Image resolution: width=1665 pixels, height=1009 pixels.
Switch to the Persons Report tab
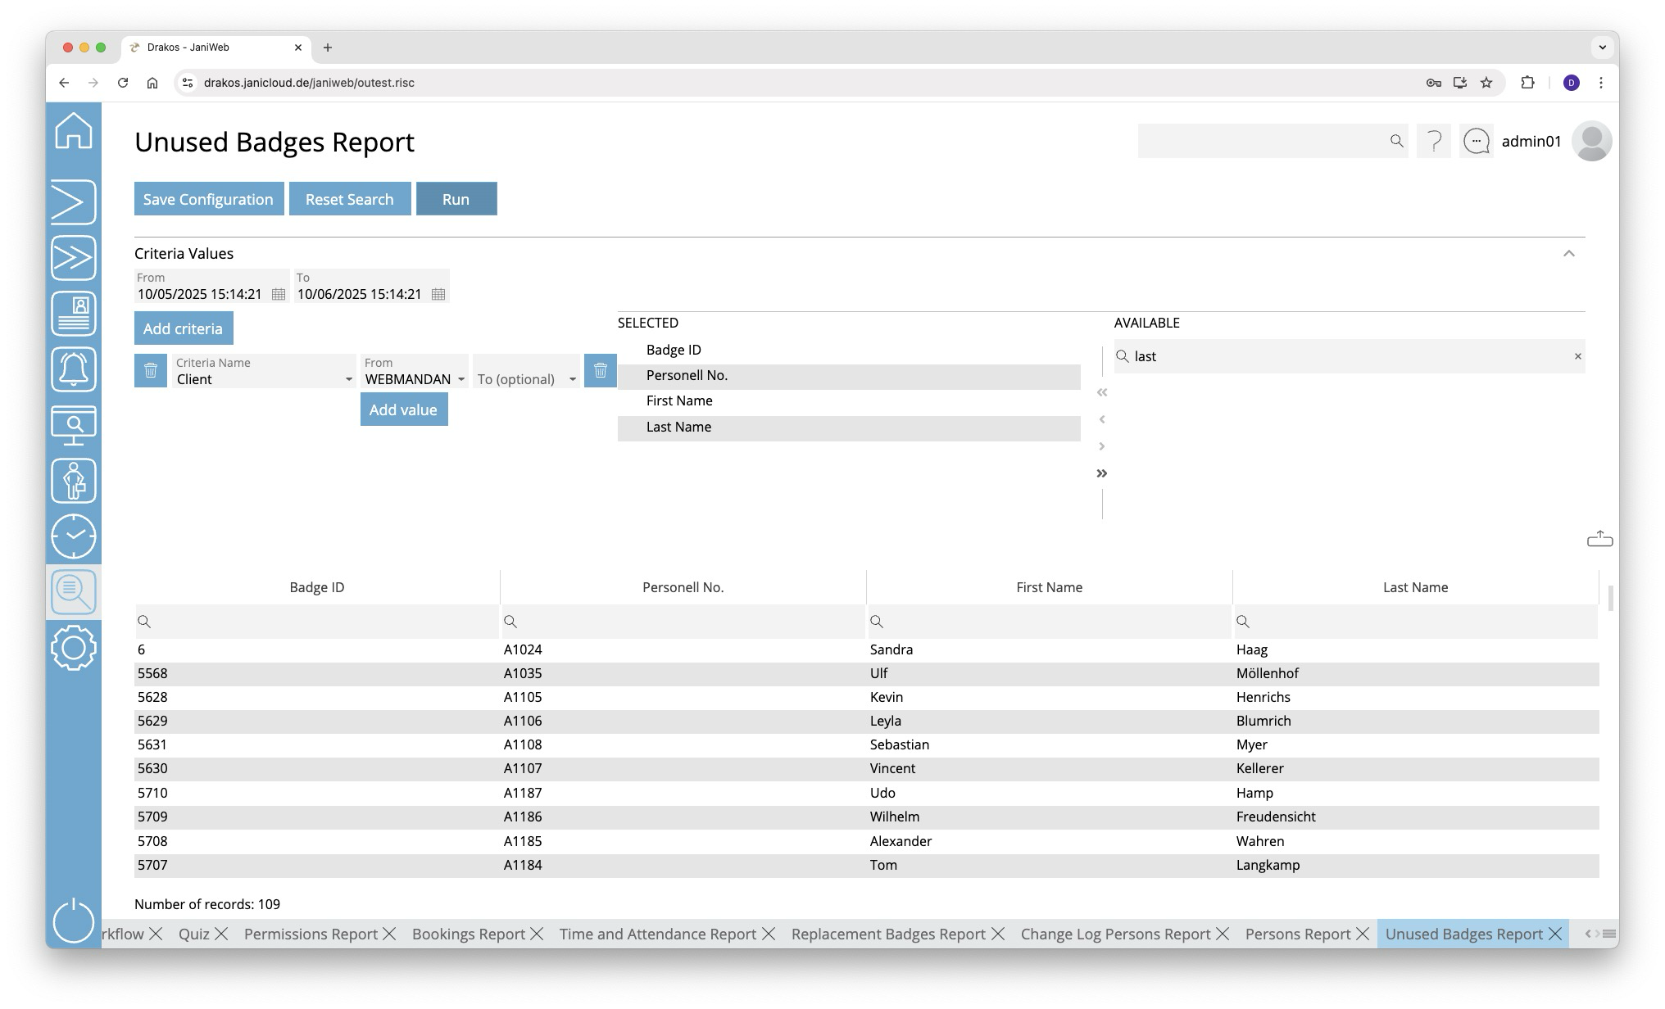pos(1297,934)
